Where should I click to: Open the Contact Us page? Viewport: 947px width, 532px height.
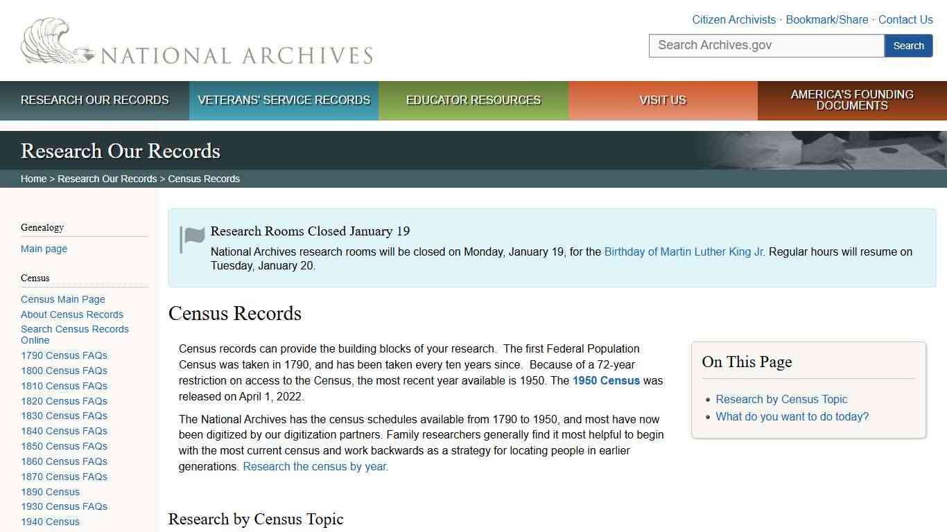tap(905, 19)
